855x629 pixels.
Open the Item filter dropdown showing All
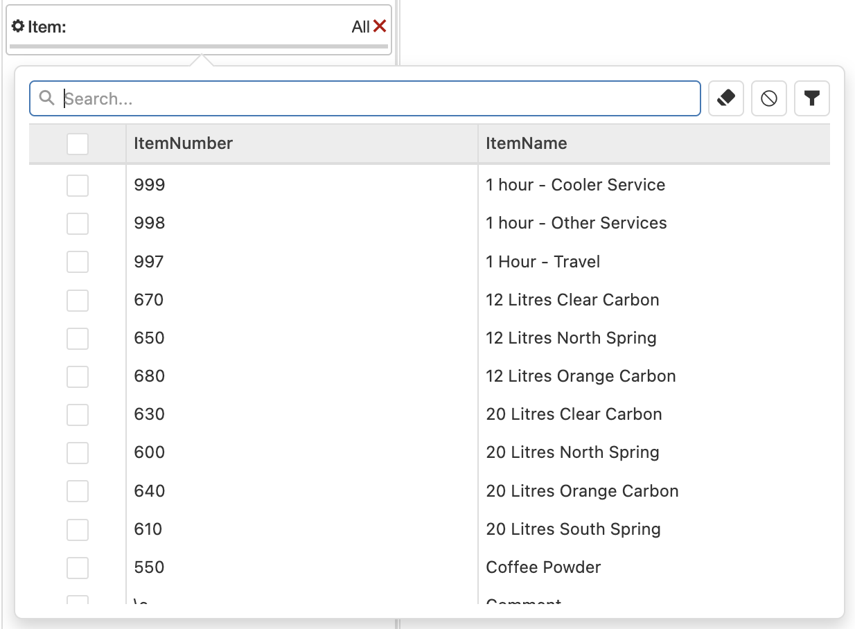point(199,29)
